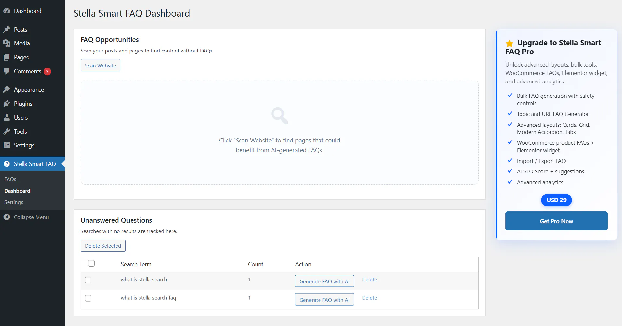Viewport: 622px width, 326px height.
Task: Click "WooCommerce product FAQs + Elementor widget" text
Action: pos(555,146)
